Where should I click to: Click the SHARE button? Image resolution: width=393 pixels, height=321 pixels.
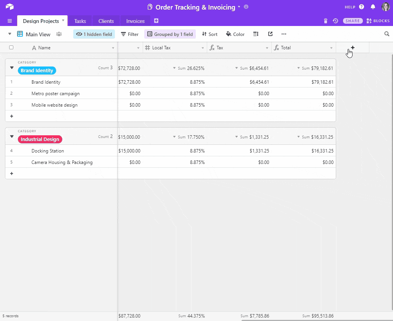[x=353, y=21]
